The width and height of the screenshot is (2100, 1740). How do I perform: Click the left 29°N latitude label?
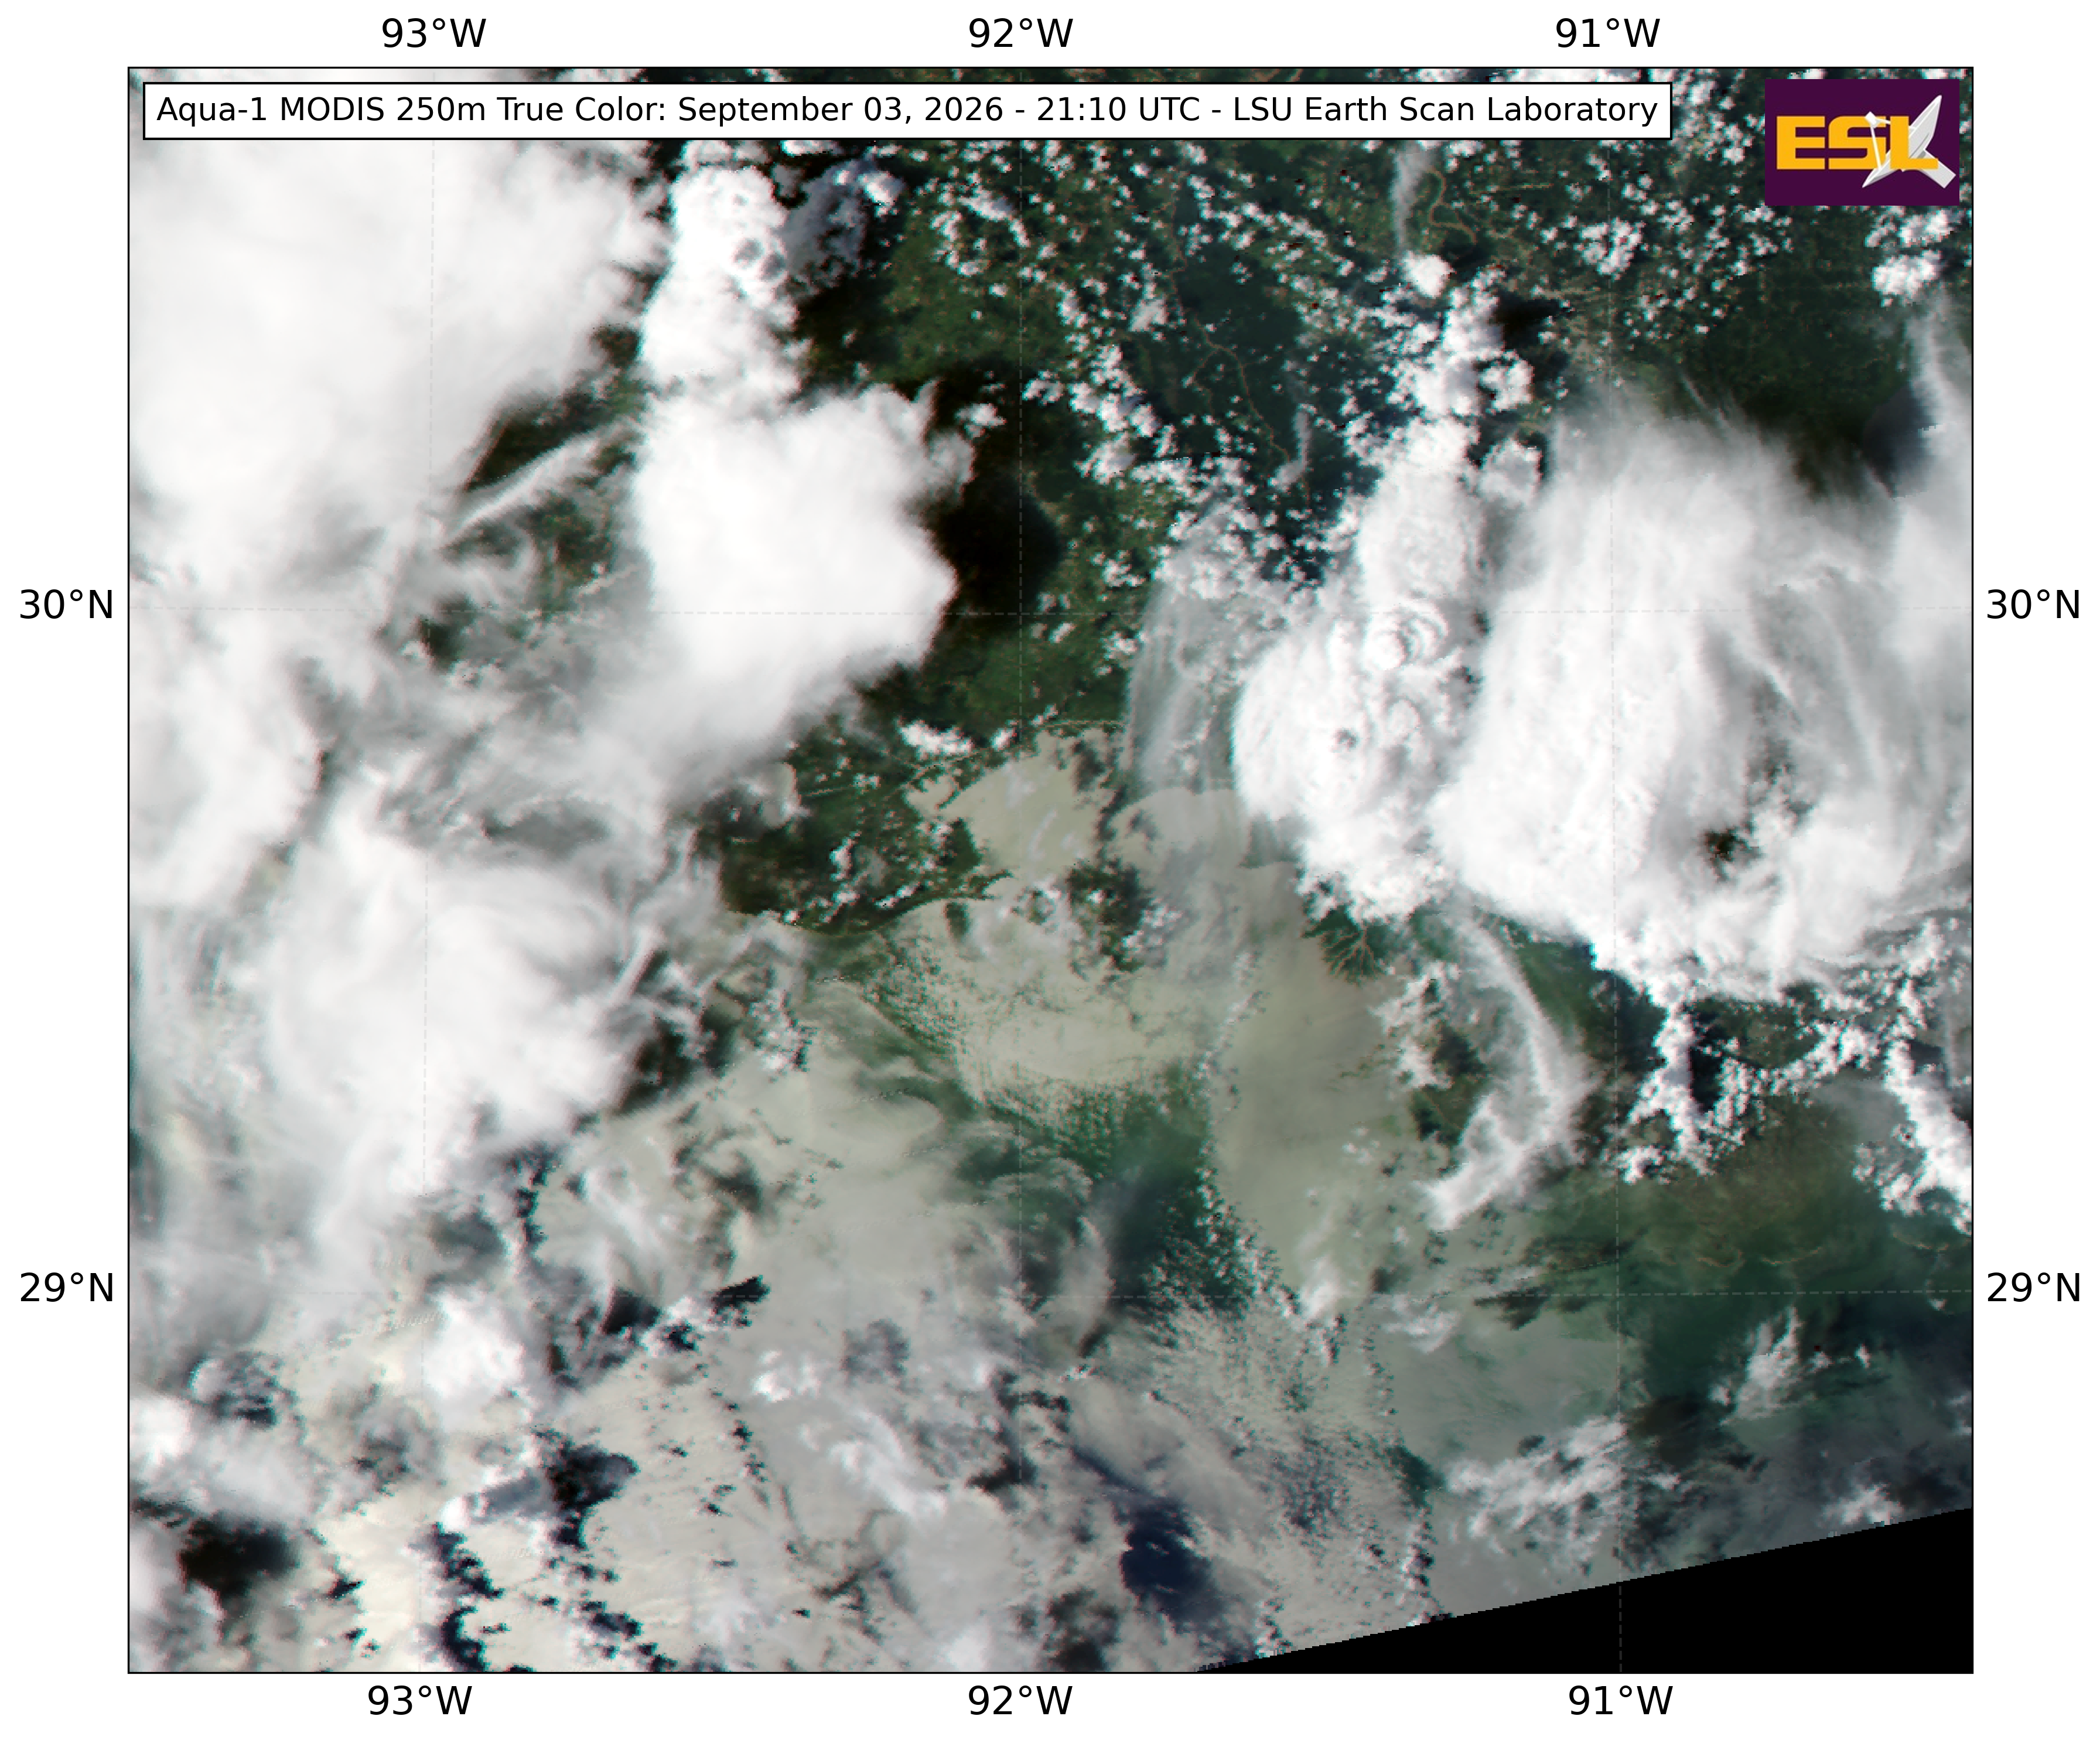point(67,1289)
